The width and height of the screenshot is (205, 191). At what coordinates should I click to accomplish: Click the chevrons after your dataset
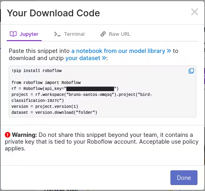pos(104,58)
